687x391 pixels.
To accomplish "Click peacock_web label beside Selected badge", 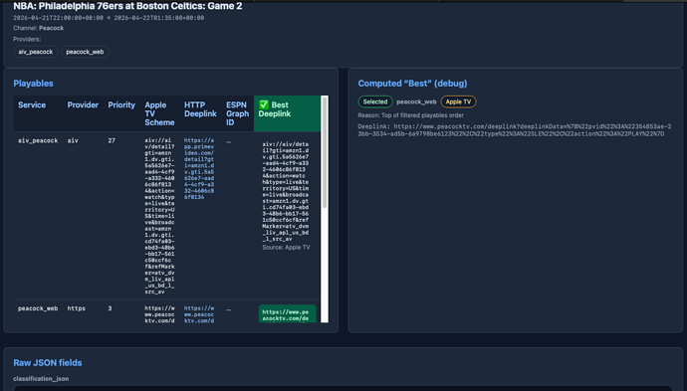I will [x=416, y=101].
